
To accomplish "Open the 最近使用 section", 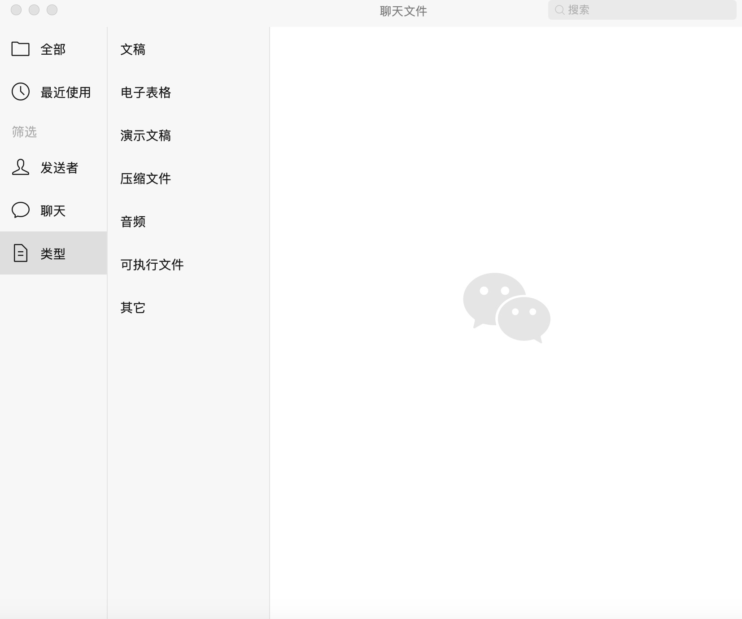I will tap(53, 92).
